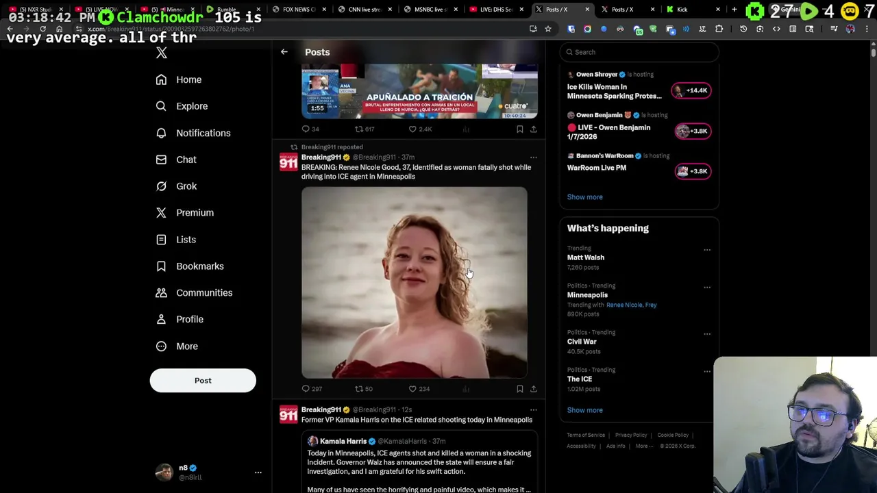Open the new browser tab plus button
Viewport: 877px width, 493px height.
(734, 10)
